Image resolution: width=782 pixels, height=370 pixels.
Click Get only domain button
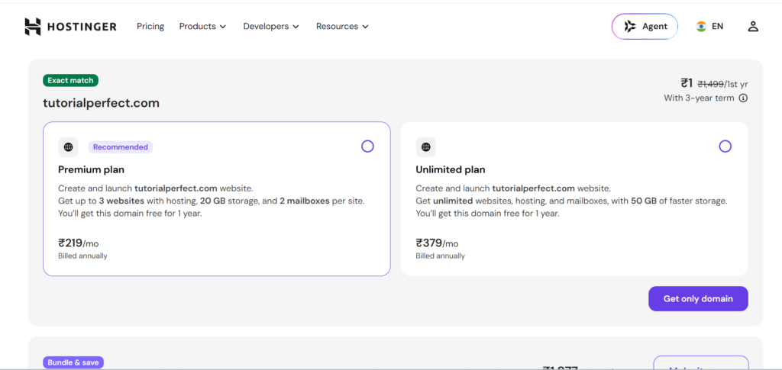[x=698, y=299]
